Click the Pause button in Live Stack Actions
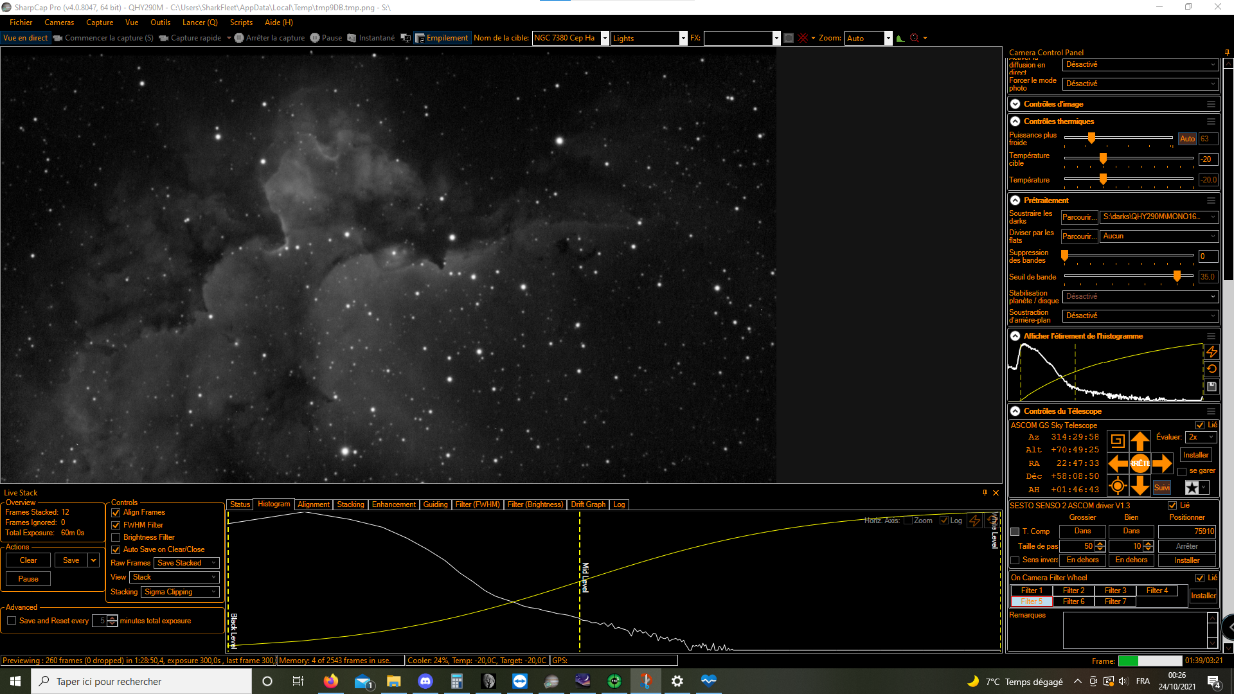The width and height of the screenshot is (1234, 694). 28,579
